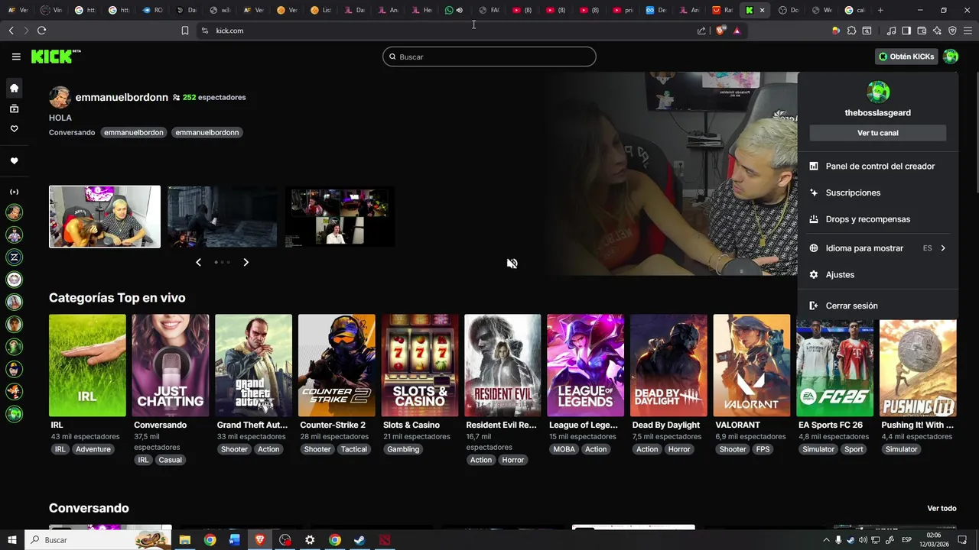Click the Buscar search field on Kick
This screenshot has width=979, height=550.
(x=489, y=57)
